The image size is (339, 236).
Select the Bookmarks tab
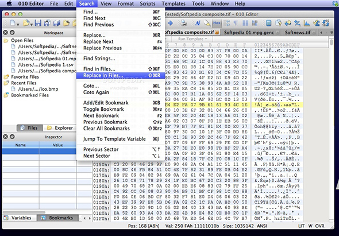58,218
